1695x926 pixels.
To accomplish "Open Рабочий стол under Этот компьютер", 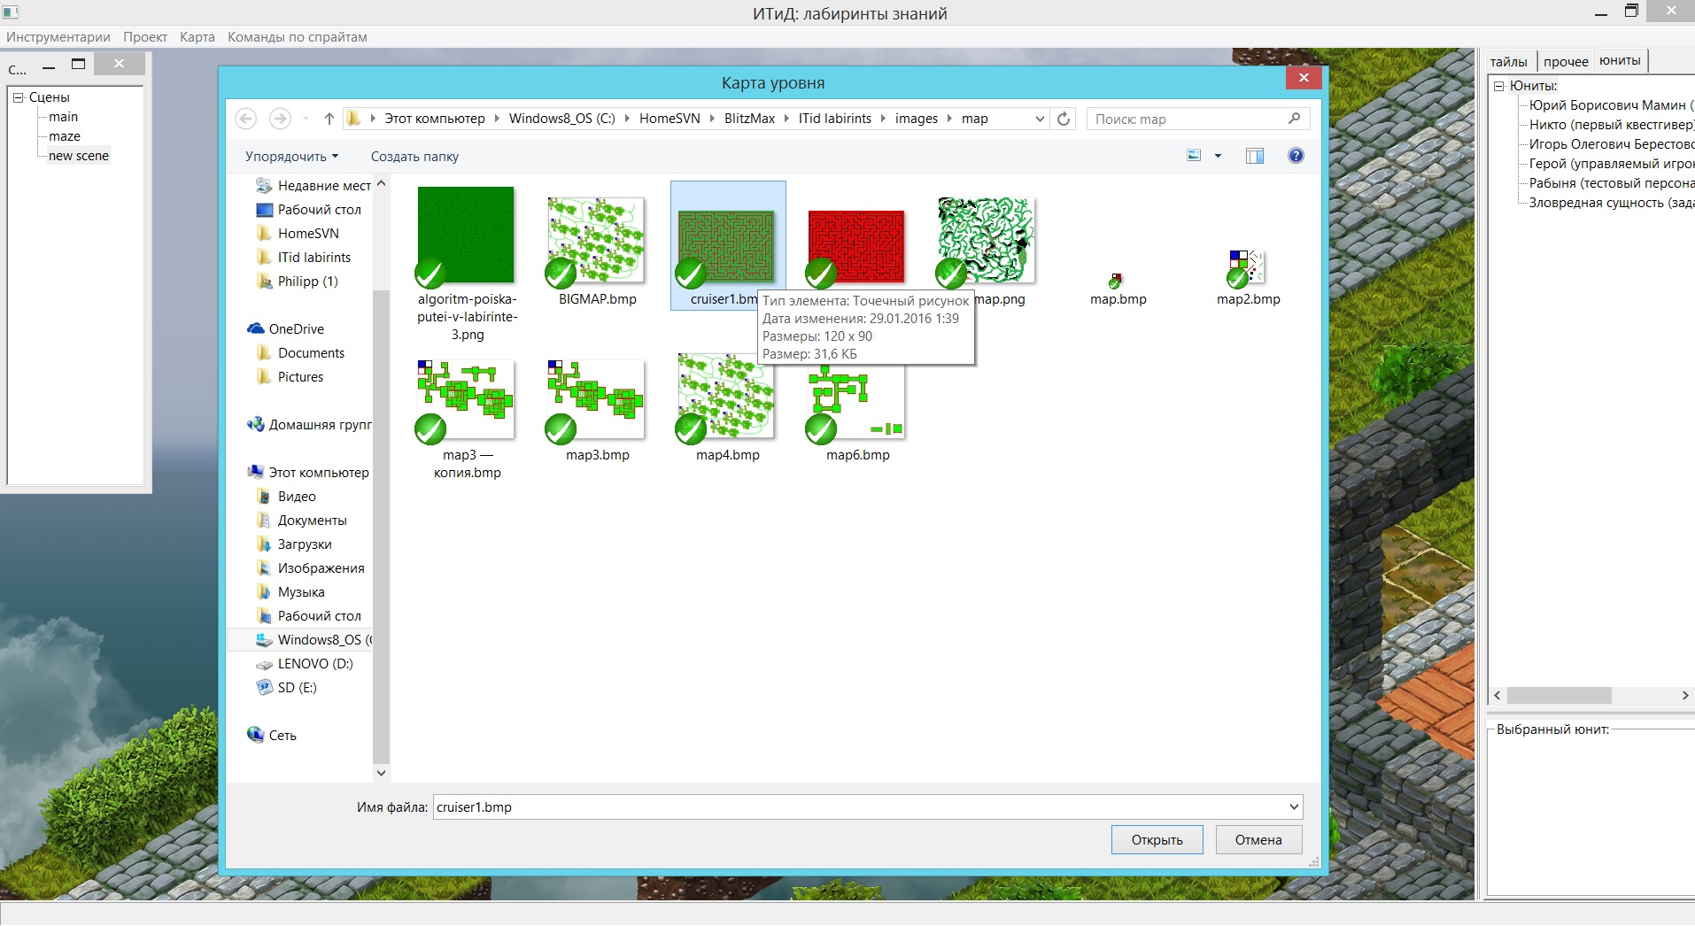I will point(309,616).
